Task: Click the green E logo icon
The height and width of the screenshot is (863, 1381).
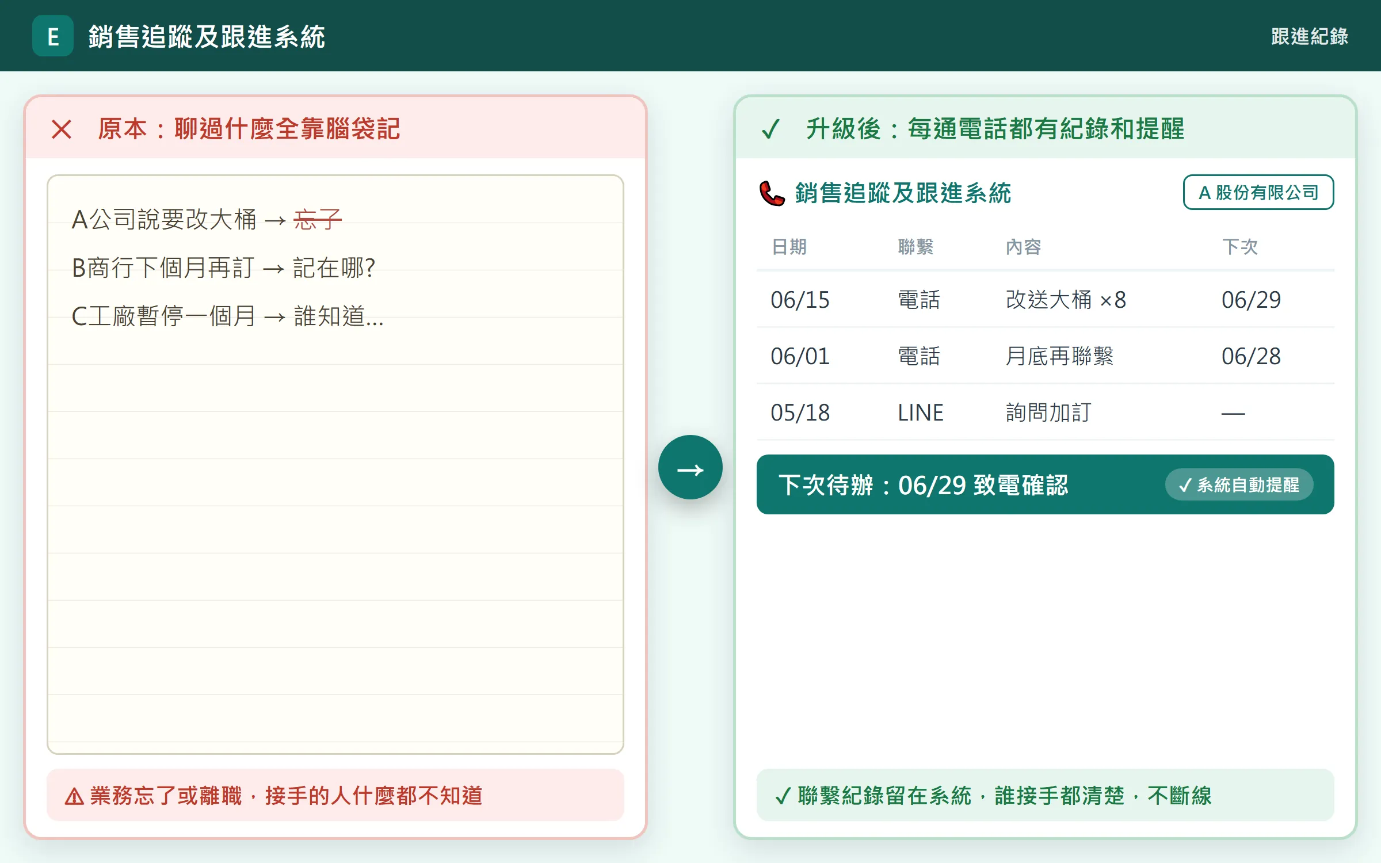Action: tap(52, 36)
